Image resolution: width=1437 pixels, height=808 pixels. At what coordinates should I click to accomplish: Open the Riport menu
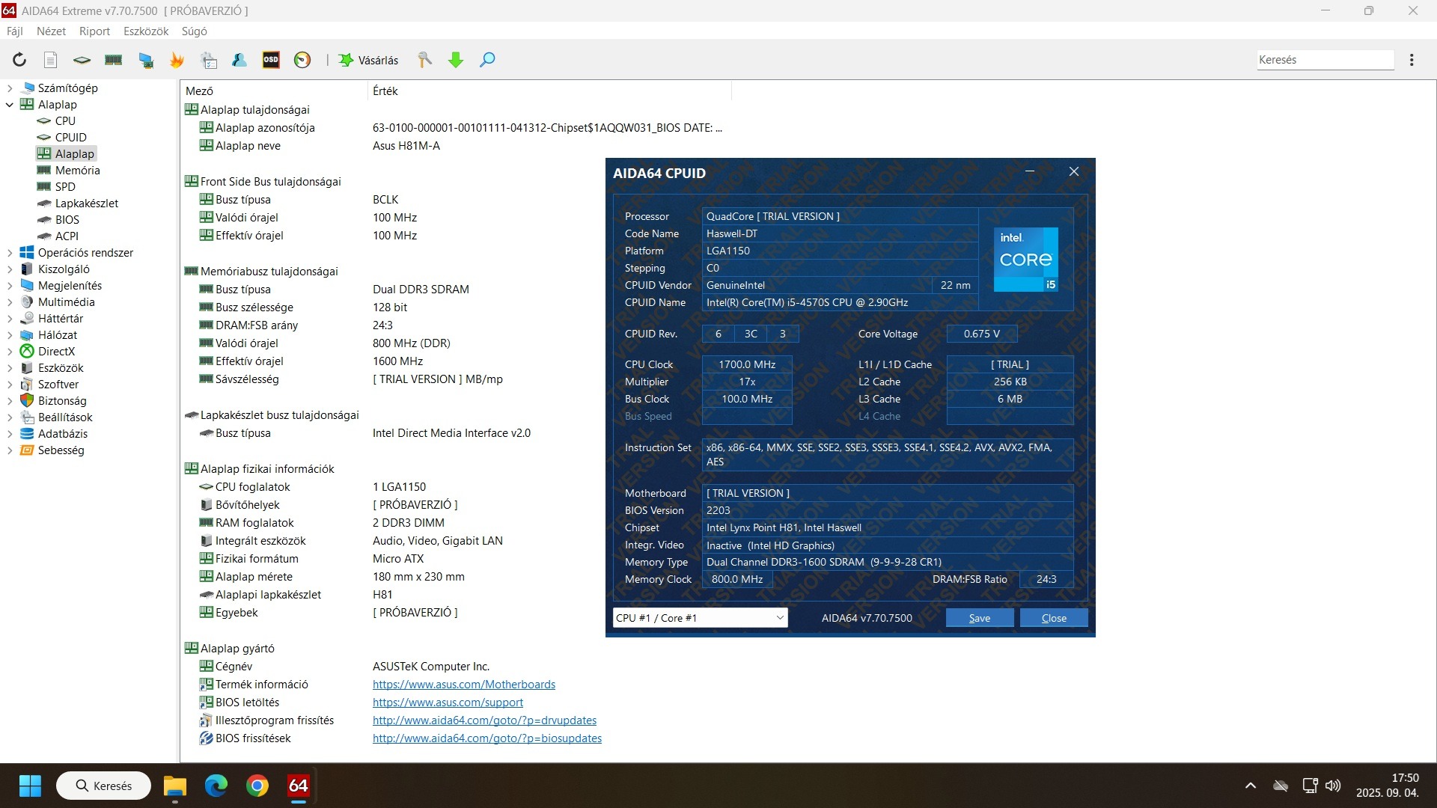(94, 31)
